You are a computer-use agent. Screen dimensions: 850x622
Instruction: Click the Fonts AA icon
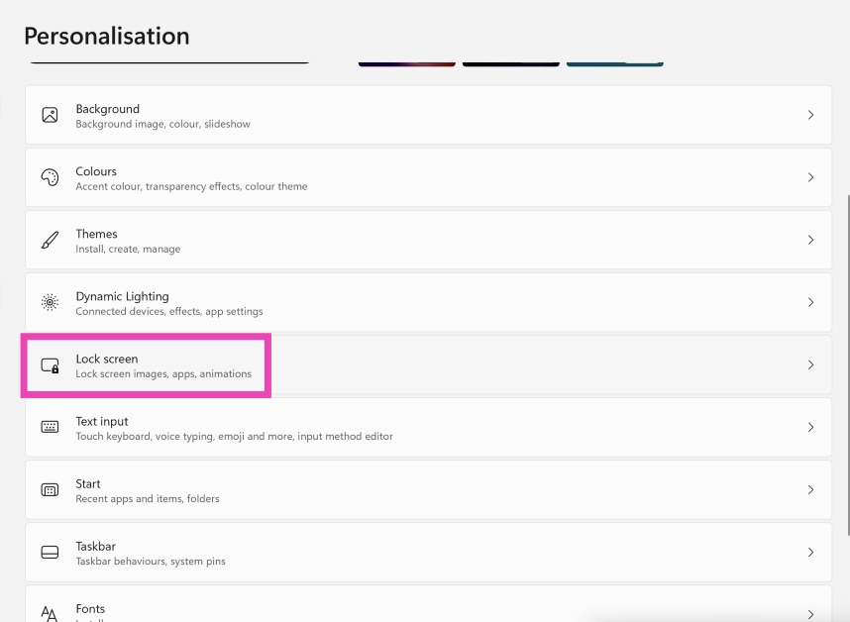point(50,613)
